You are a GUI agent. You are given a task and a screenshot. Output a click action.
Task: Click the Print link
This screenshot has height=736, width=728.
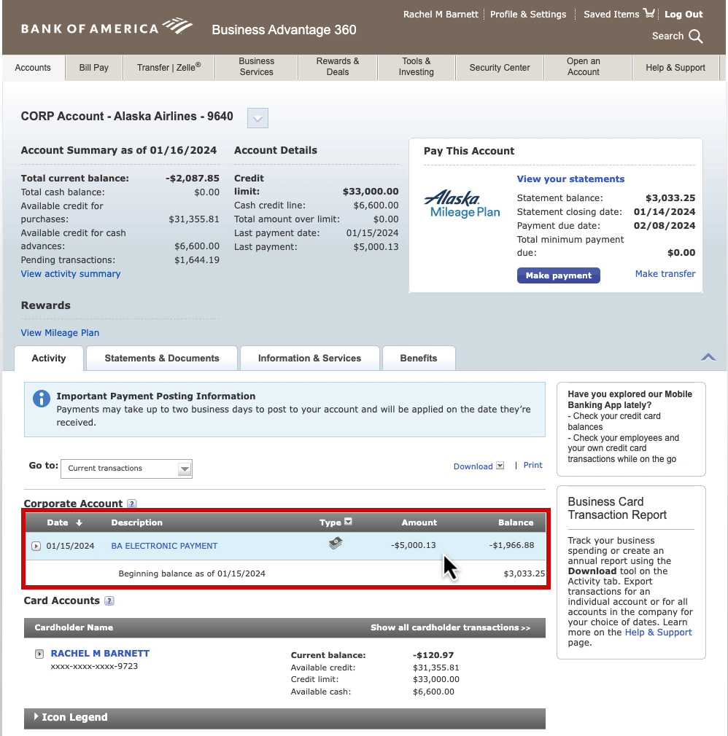(533, 465)
